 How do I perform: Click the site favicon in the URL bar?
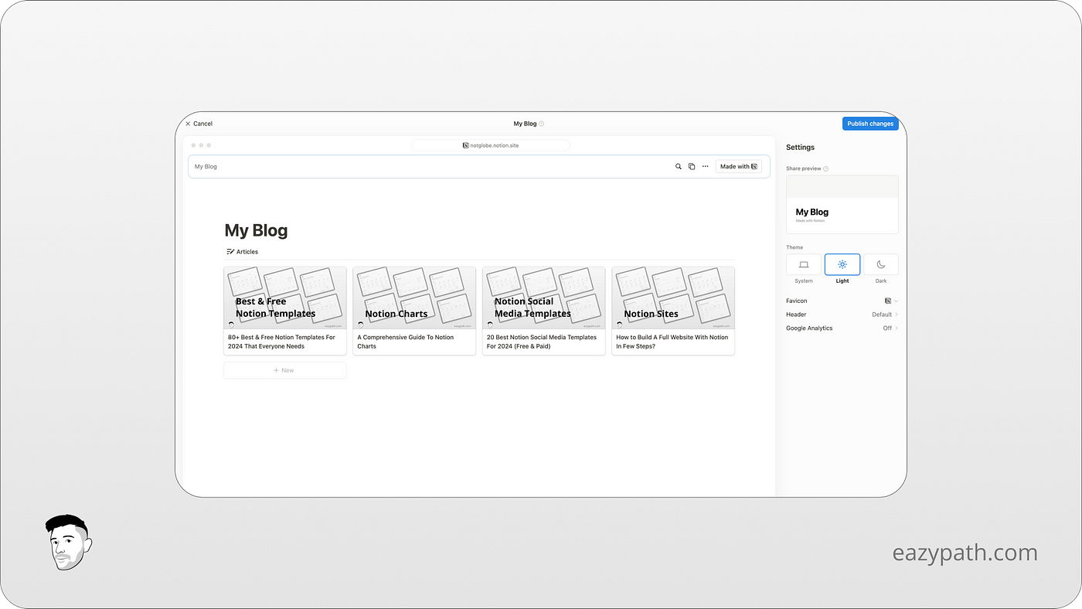(x=465, y=145)
